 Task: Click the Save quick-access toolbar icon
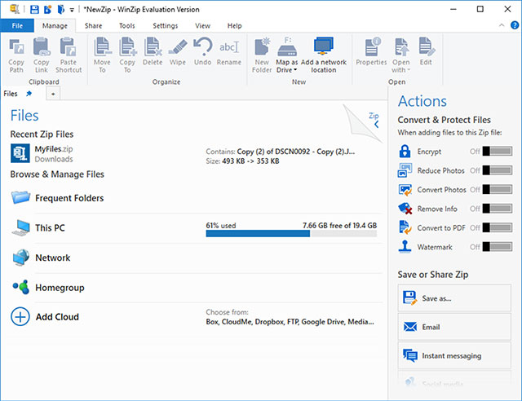click(x=34, y=9)
